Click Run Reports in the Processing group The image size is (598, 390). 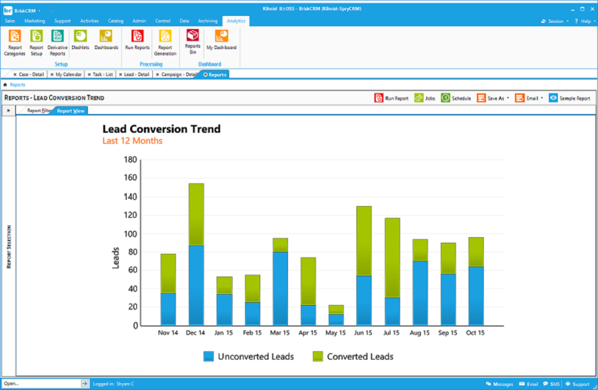coord(137,40)
